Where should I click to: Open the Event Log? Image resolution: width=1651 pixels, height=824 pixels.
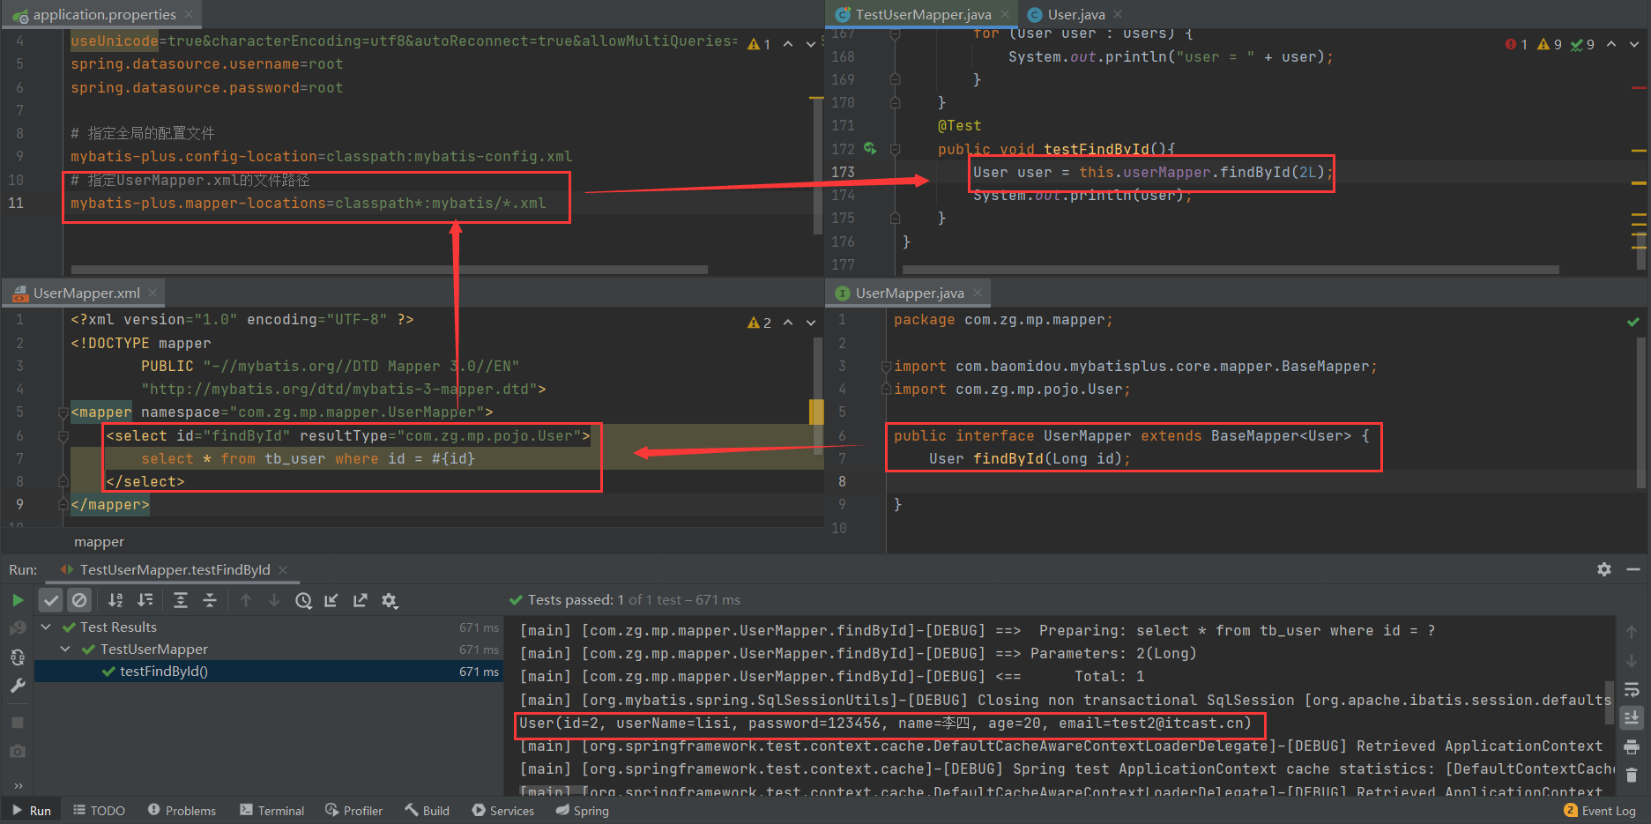pos(1600,811)
